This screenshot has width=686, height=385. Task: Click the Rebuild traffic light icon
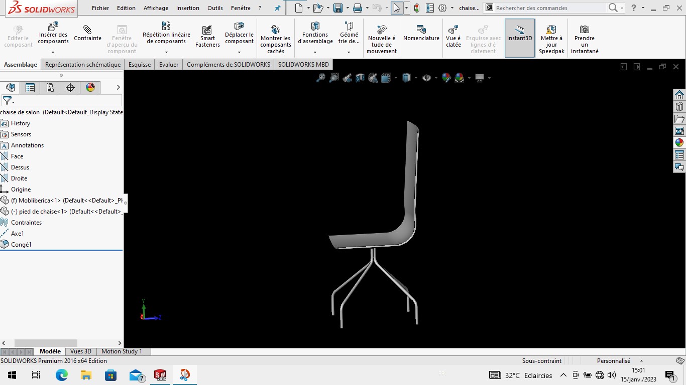(416, 8)
